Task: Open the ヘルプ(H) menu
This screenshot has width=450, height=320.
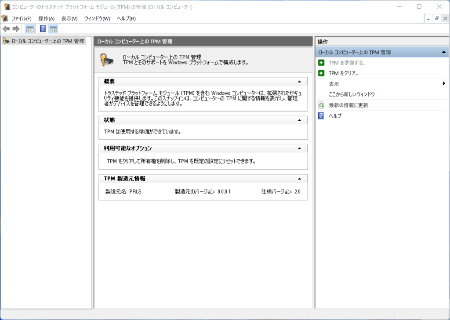Action: (126, 18)
